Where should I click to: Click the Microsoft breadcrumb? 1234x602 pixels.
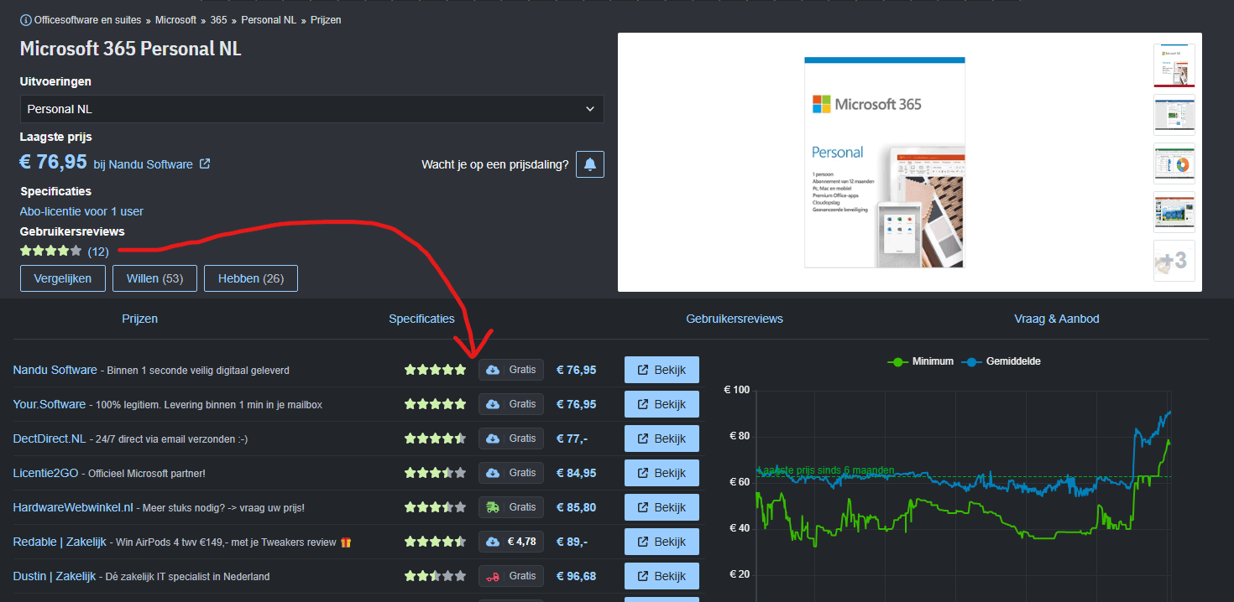pyautogui.click(x=175, y=19)
